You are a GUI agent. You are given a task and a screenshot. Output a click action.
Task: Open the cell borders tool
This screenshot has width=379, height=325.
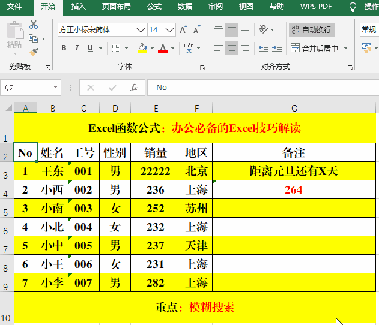(117, 49)
